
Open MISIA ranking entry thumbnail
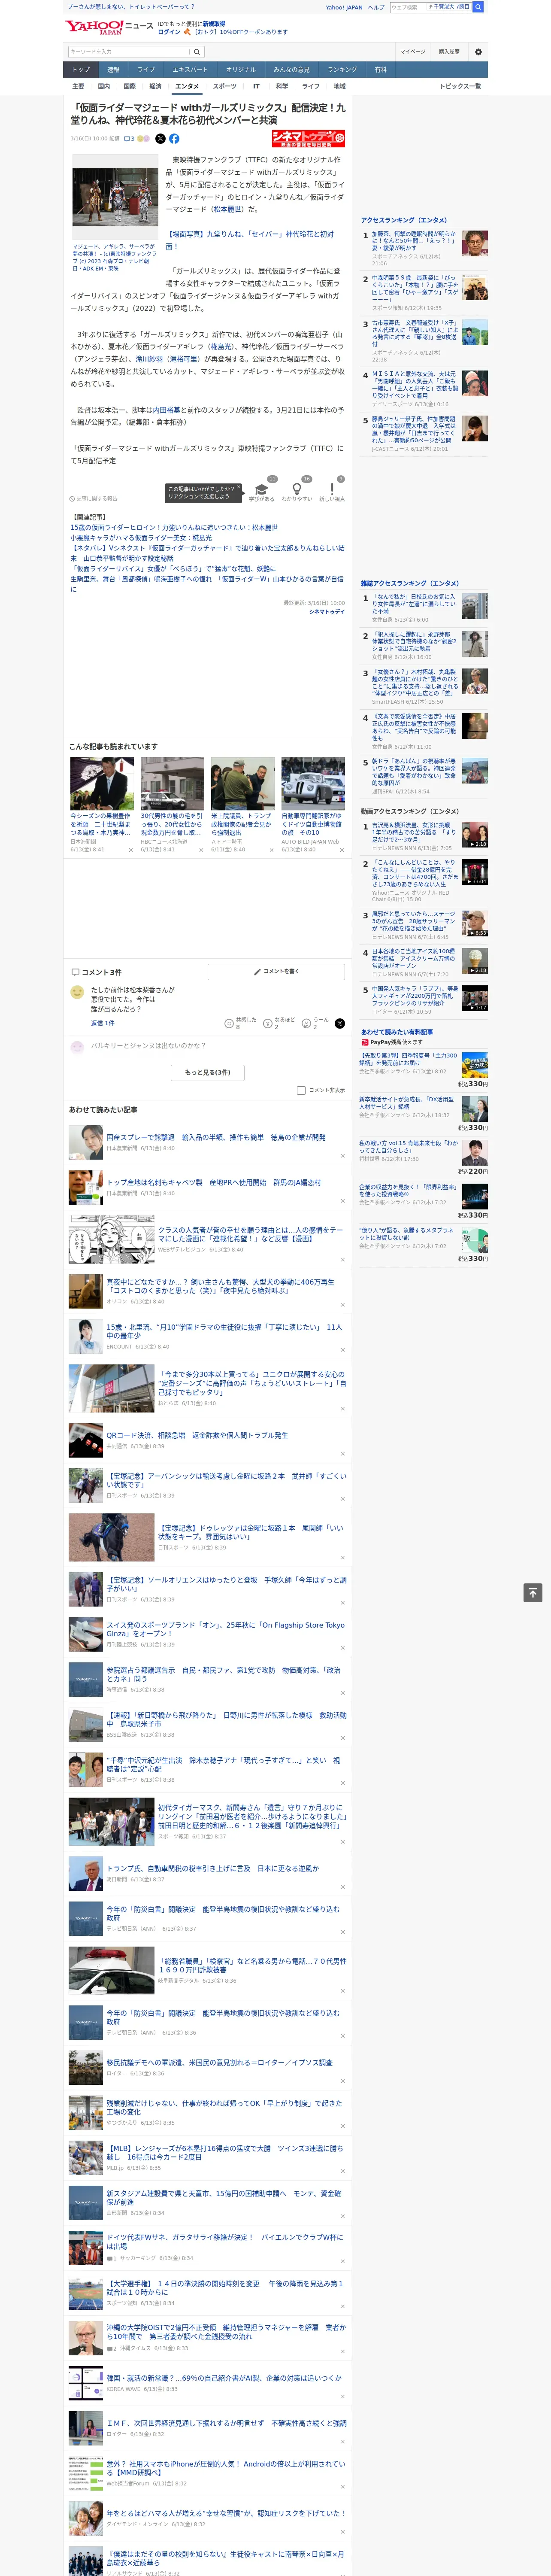click(475, 383)
